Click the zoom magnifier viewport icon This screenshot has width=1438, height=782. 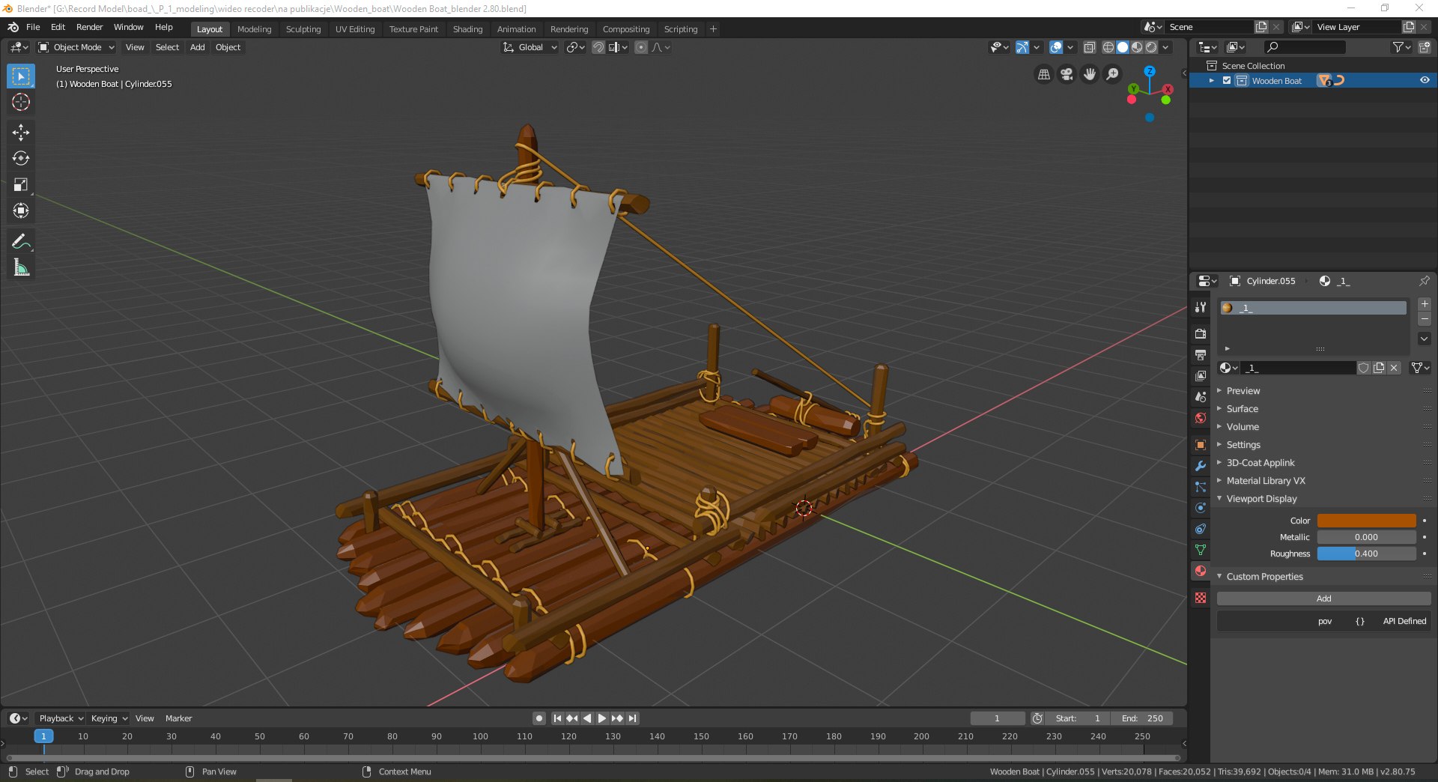1113,74
